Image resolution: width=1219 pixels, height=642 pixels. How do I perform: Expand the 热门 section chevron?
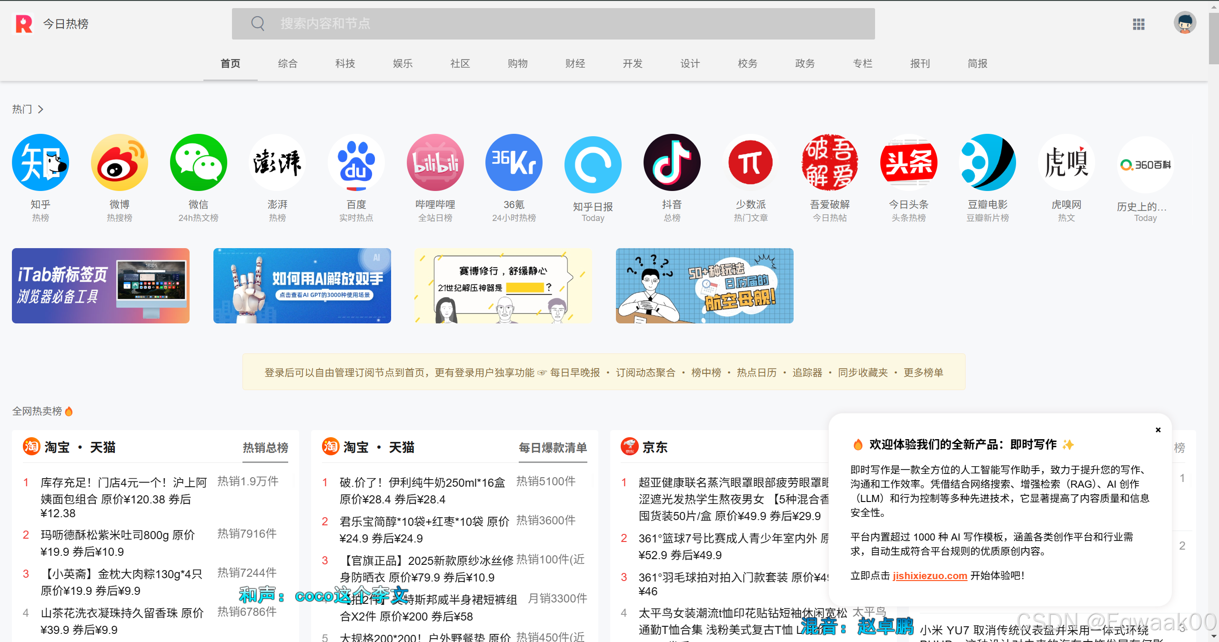(x=41, y=110)
